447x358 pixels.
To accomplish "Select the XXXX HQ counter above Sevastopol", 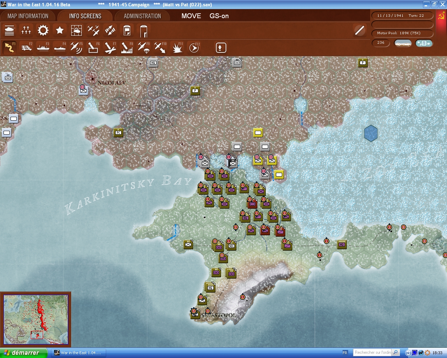I will coord(210,287).
